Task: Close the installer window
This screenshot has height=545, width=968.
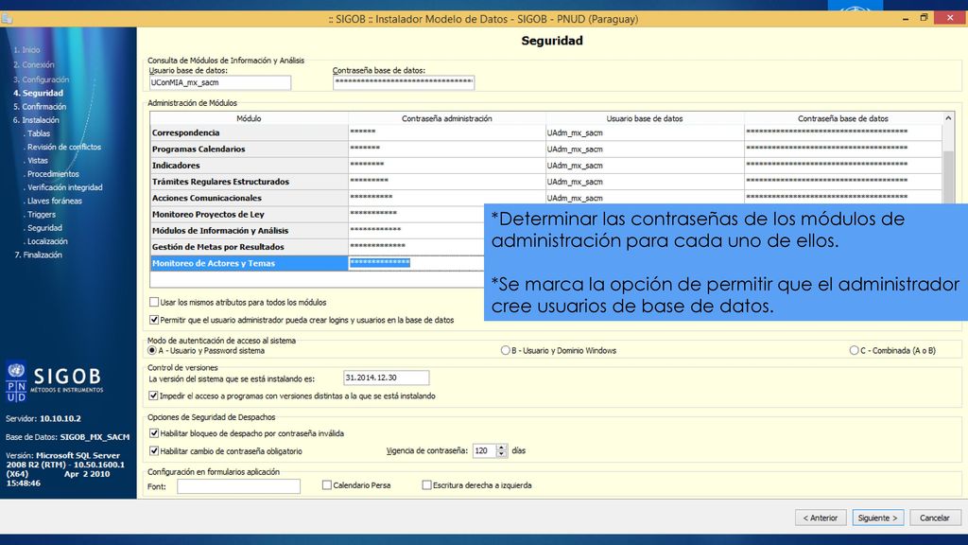Action: click(x=950, y=18)
